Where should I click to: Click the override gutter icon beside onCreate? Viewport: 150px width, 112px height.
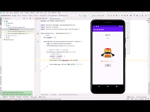click(38, 42)
